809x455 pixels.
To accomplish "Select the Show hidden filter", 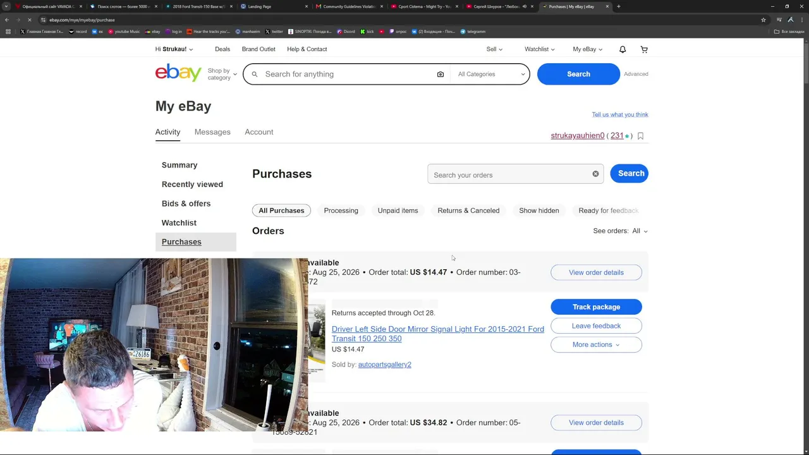I will (x=539, y=210).
